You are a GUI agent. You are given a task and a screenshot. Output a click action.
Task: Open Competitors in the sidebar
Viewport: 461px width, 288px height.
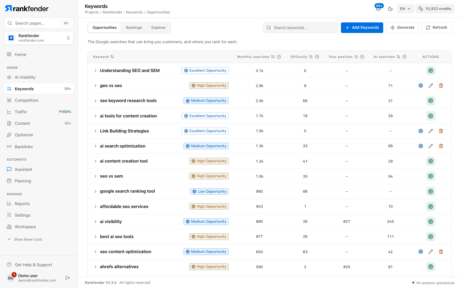tap(39, 100)
